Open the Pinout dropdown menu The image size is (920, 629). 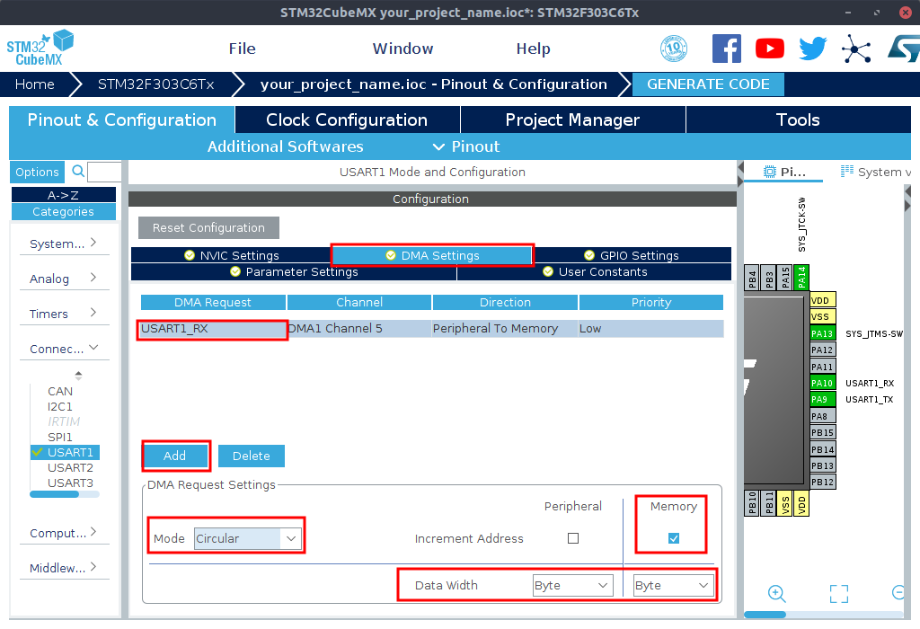click(466, 146)
